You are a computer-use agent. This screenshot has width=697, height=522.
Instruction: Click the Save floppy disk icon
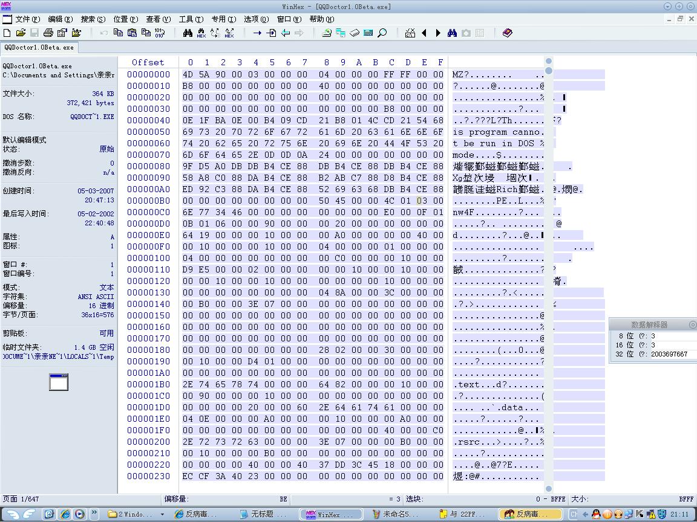pyautogui.click(x=34, y=33)
